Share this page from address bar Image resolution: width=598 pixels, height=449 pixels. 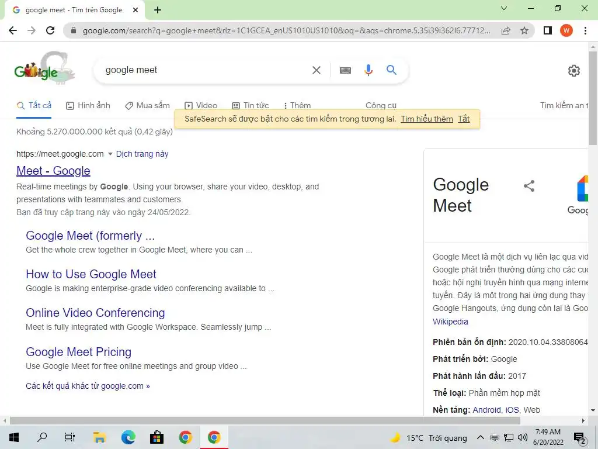coord(506,30)
